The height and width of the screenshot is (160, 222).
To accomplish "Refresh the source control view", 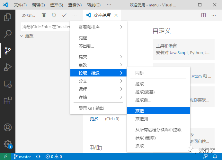I will pyautogui.click(x=54, y=15).
